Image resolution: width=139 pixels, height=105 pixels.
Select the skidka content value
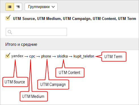coord(62,56)
